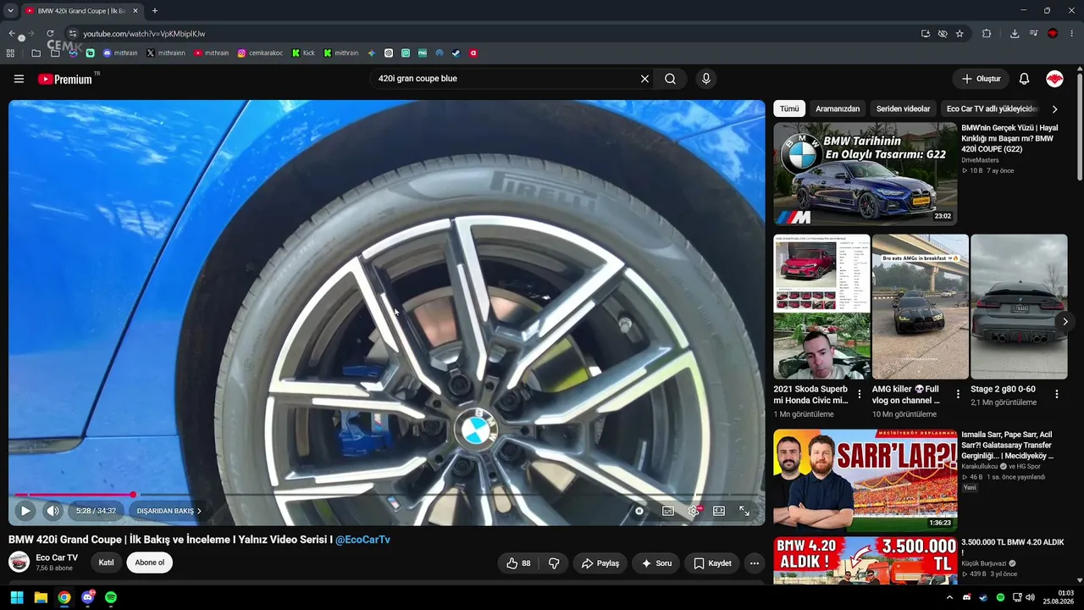Play the paused video
This screenshot has height=610, width=1084.
[25, 511]
